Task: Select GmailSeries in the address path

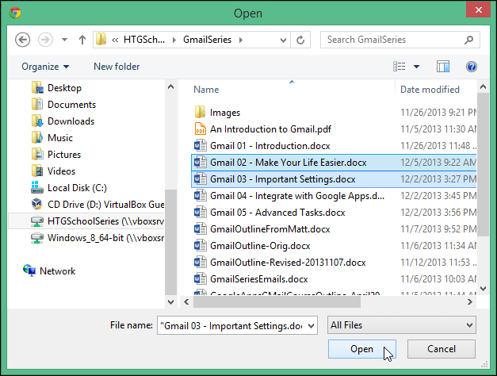Action: [x=208, y=40]
